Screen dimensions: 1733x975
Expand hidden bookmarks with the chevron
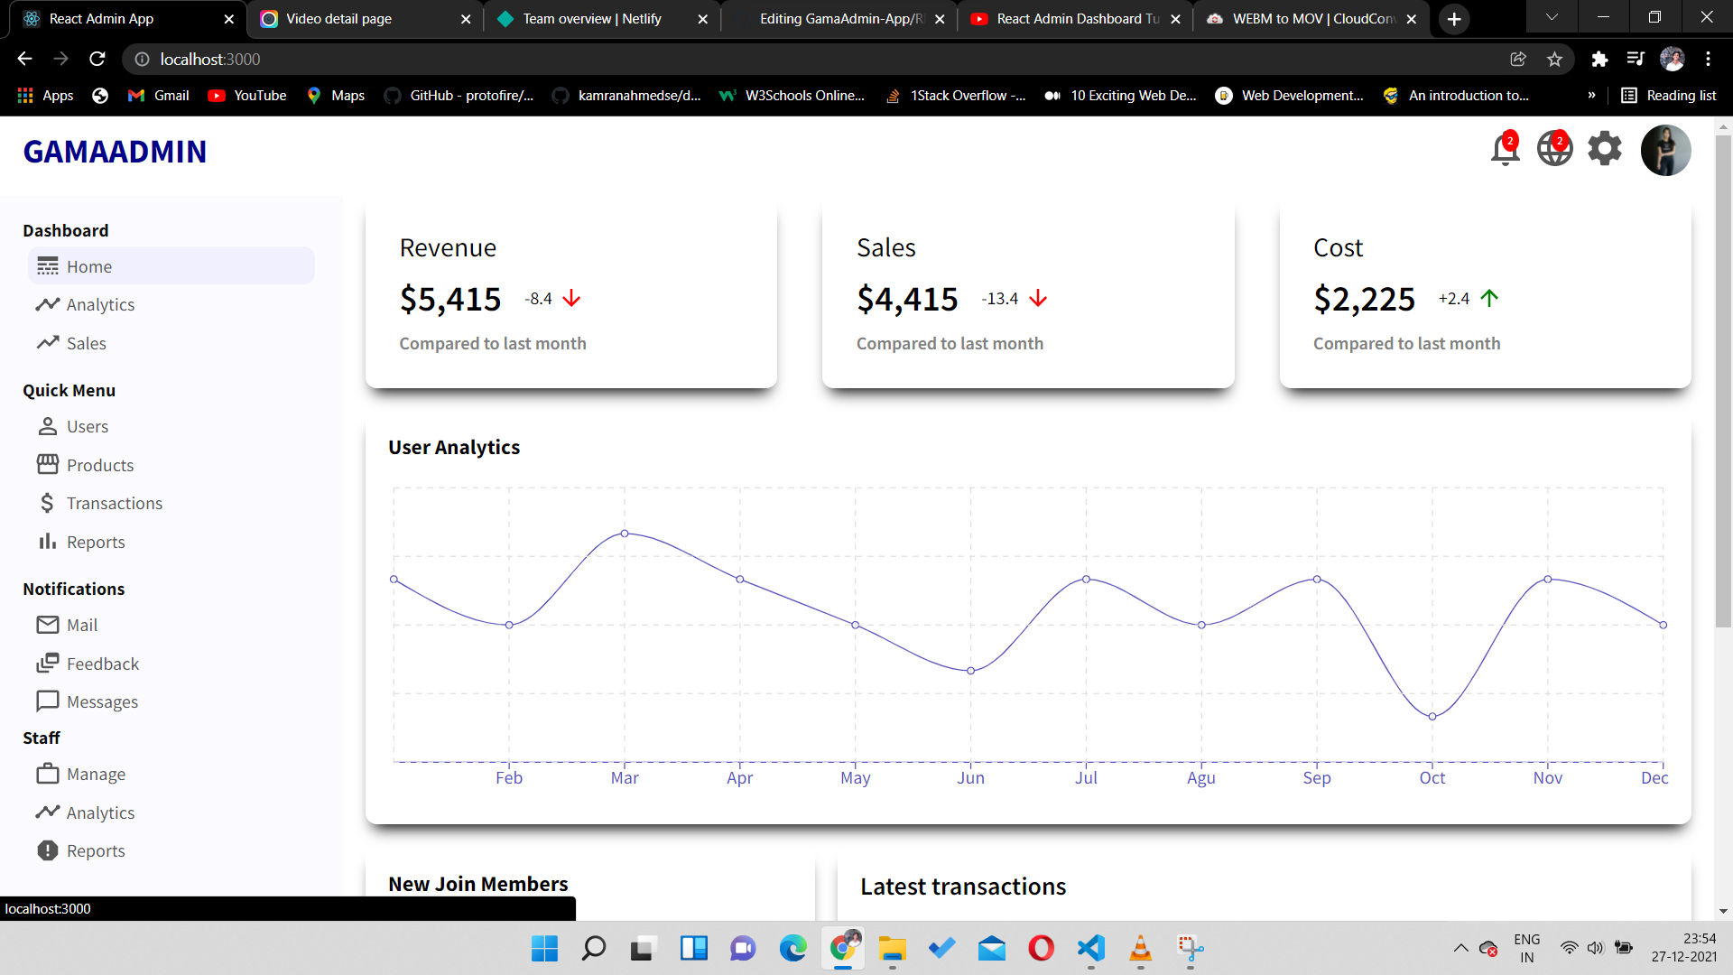(x=1593, y=95)
